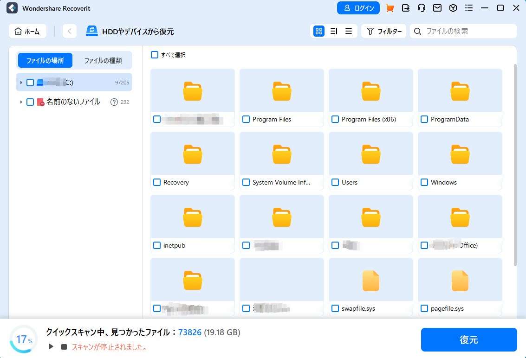Open the inetpub folder icon
Viewport: 526px width, 358px height.
point(193,217)
